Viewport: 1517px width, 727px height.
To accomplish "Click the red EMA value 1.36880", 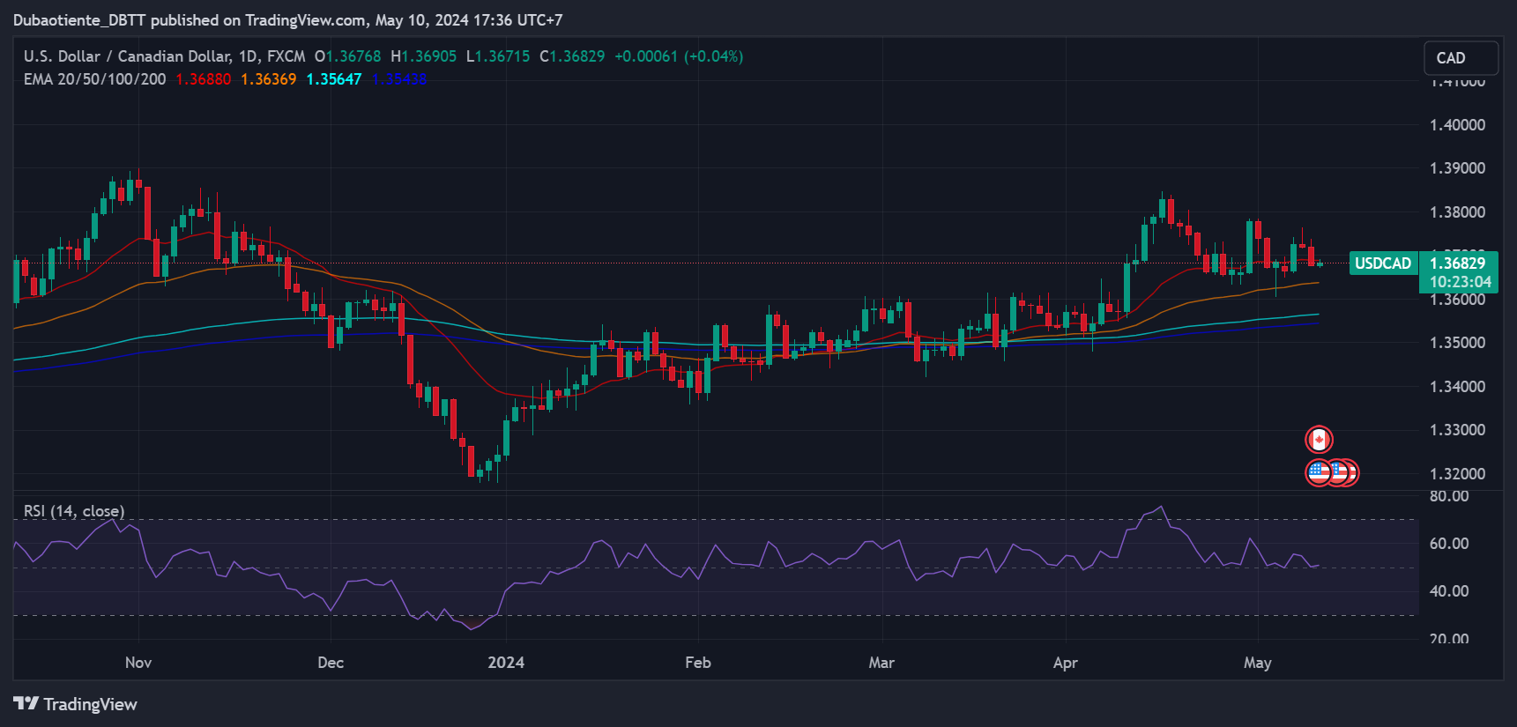I will pyautogui.click(x=203, y=79).
